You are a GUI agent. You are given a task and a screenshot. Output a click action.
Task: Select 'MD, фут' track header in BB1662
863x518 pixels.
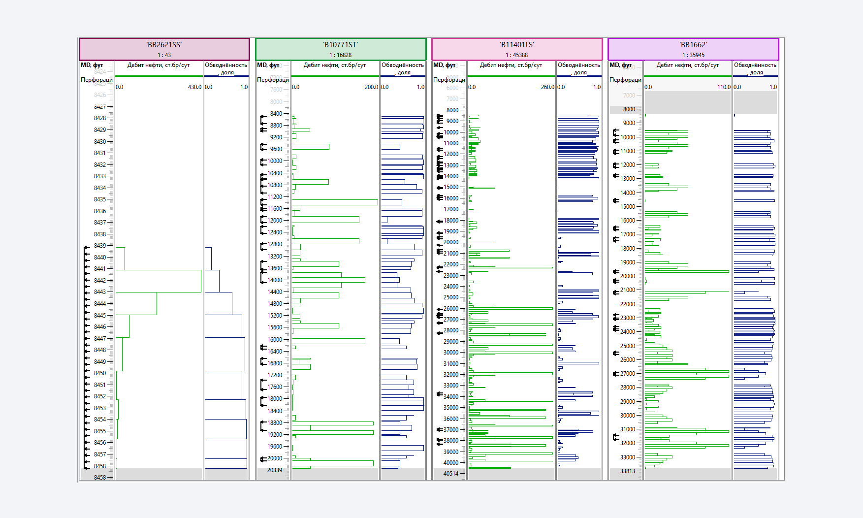click(x=621, y=65)
